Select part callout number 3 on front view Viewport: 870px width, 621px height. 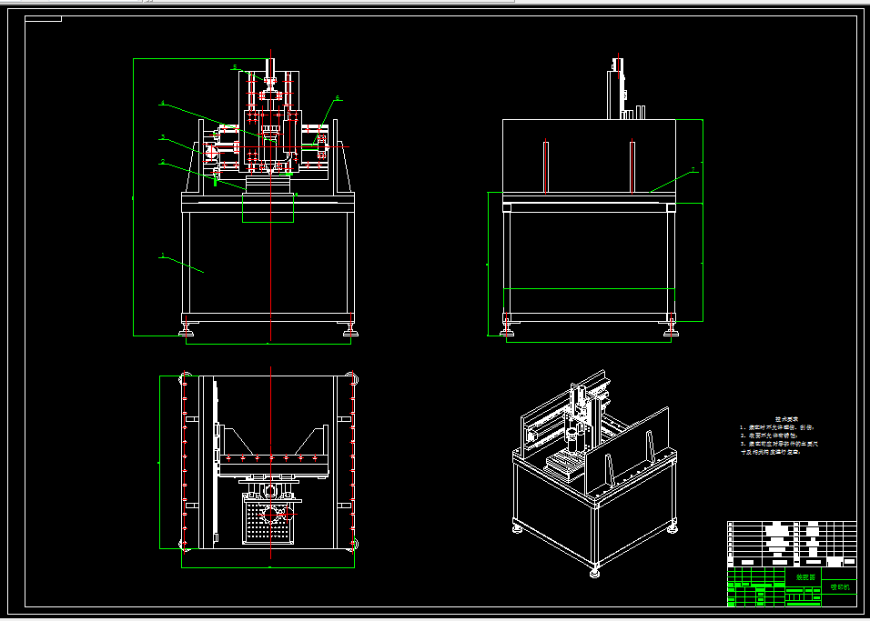pos(163,137)
